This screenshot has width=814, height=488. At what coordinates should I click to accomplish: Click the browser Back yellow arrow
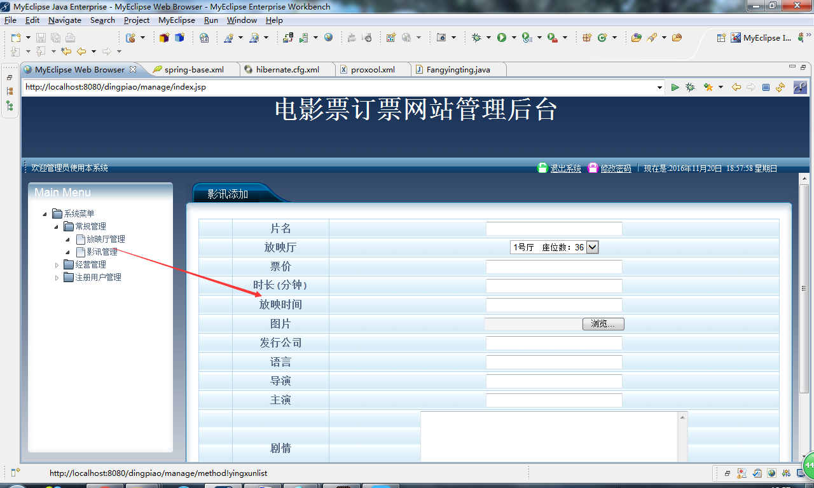click(x=736, y=87)
